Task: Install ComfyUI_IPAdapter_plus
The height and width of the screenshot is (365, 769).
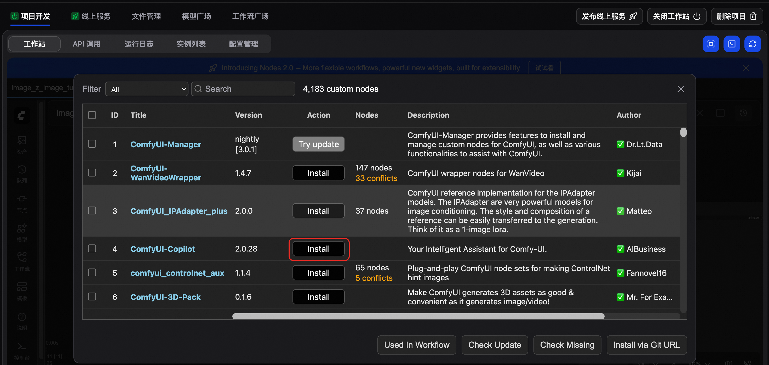Action: click(x=319, y=211)
